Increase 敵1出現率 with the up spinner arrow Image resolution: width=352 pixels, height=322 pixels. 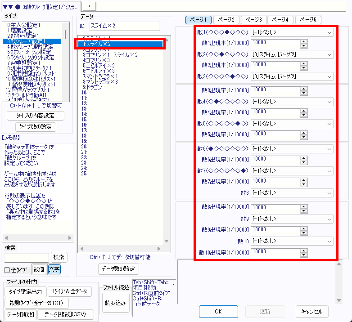304,41
